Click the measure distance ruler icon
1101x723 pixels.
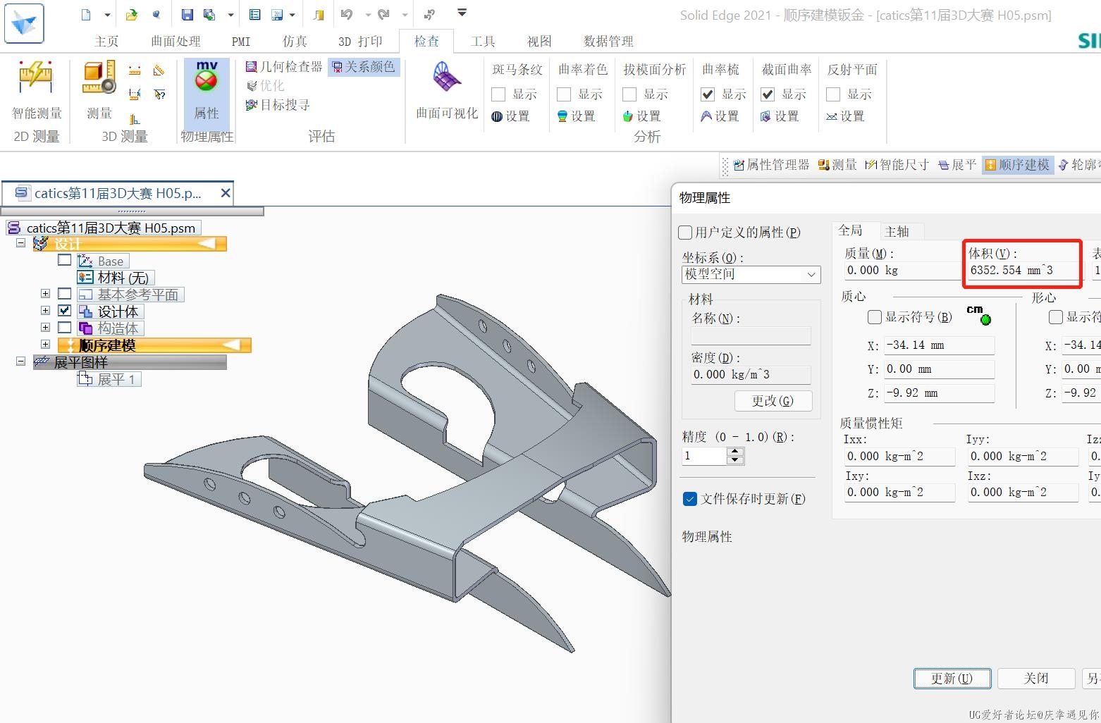pos(135,70)
